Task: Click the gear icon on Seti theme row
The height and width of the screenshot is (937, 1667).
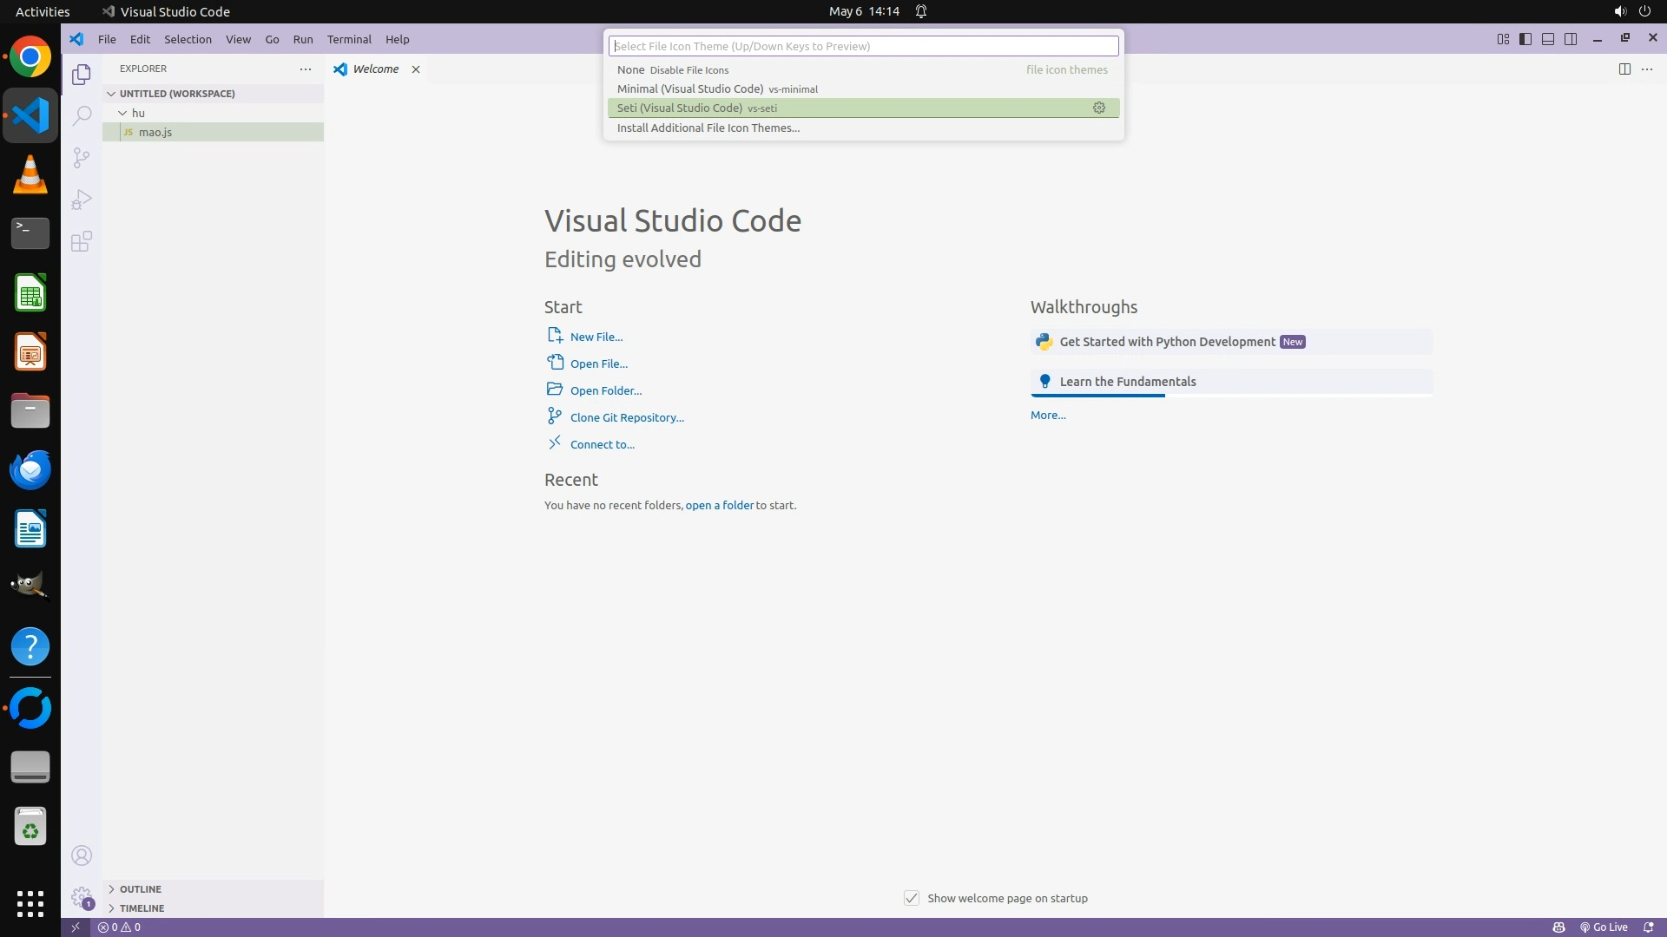Action: (x=1098, y=108)
